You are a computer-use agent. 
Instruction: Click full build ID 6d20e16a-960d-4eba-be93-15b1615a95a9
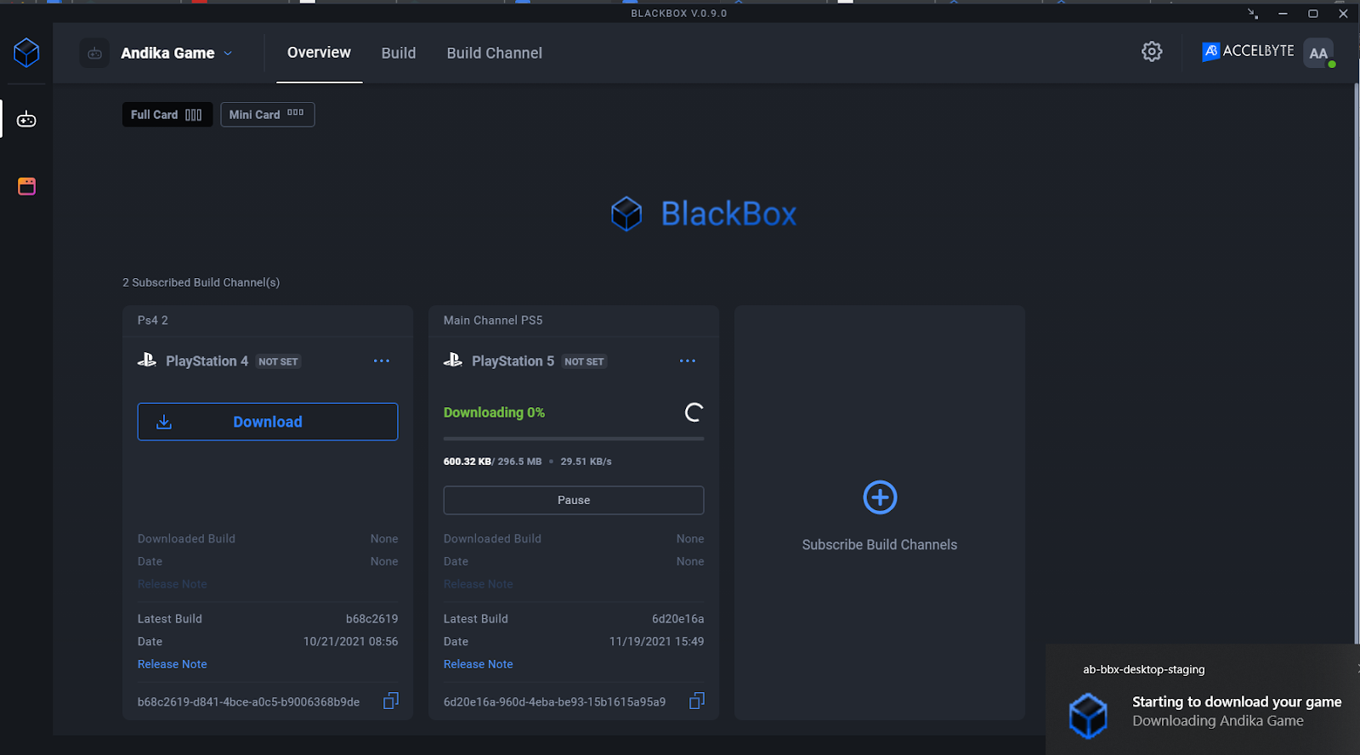555,702
